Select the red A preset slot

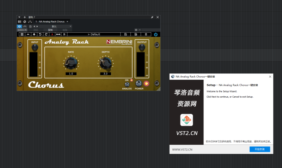tap(52, 34)
